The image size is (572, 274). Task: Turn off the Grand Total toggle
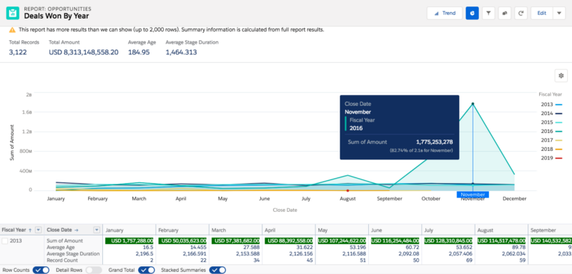[x=147, y=270]
